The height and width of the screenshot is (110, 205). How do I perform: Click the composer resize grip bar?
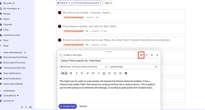109,52
